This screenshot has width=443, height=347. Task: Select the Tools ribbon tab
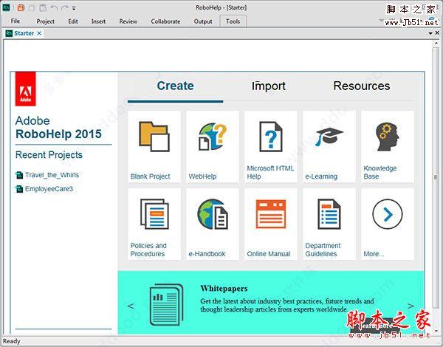[x=233, y=21]
